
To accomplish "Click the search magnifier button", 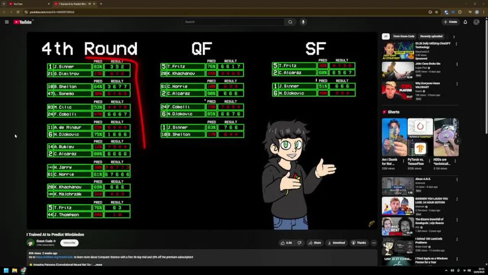I will tap(290, 22).
